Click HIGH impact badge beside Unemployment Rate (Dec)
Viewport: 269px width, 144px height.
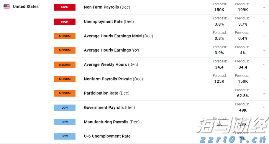(x=65, y=22)
